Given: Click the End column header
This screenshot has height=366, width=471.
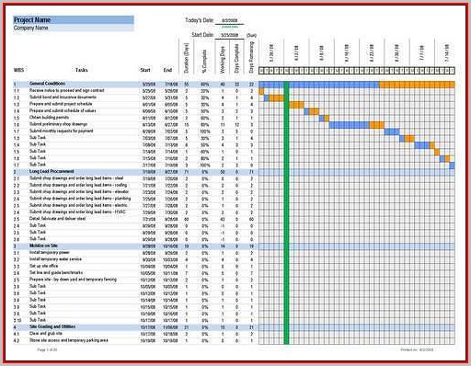Looking at the screenshot, I should [x=167, y=70].
